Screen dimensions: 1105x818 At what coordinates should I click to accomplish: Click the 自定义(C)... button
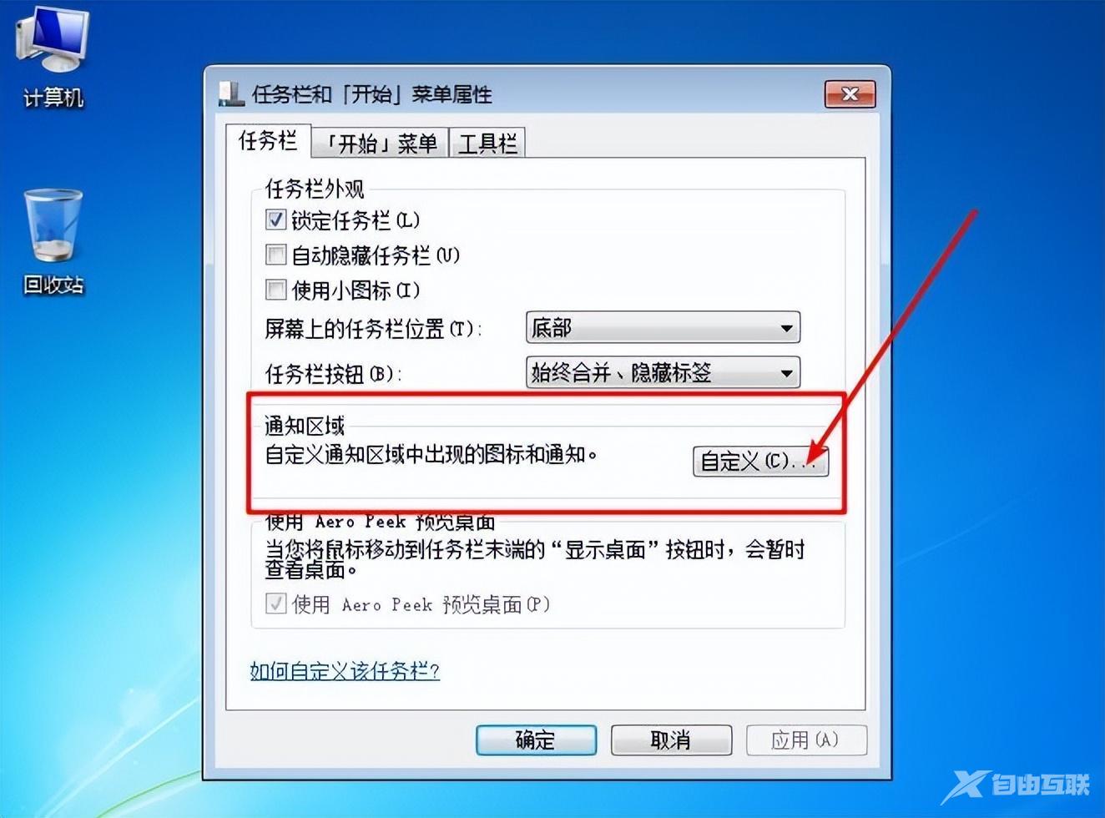(x=760, y=461)
